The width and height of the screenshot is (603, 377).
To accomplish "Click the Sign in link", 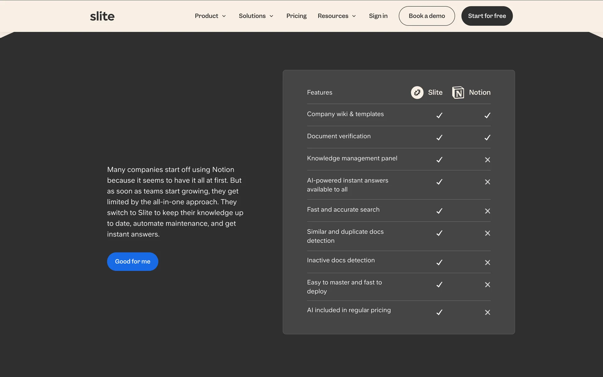I will (x=378, y=16).
